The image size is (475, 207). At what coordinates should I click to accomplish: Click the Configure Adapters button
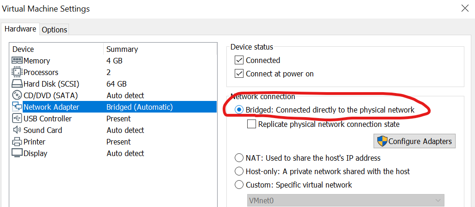[414, 141]
